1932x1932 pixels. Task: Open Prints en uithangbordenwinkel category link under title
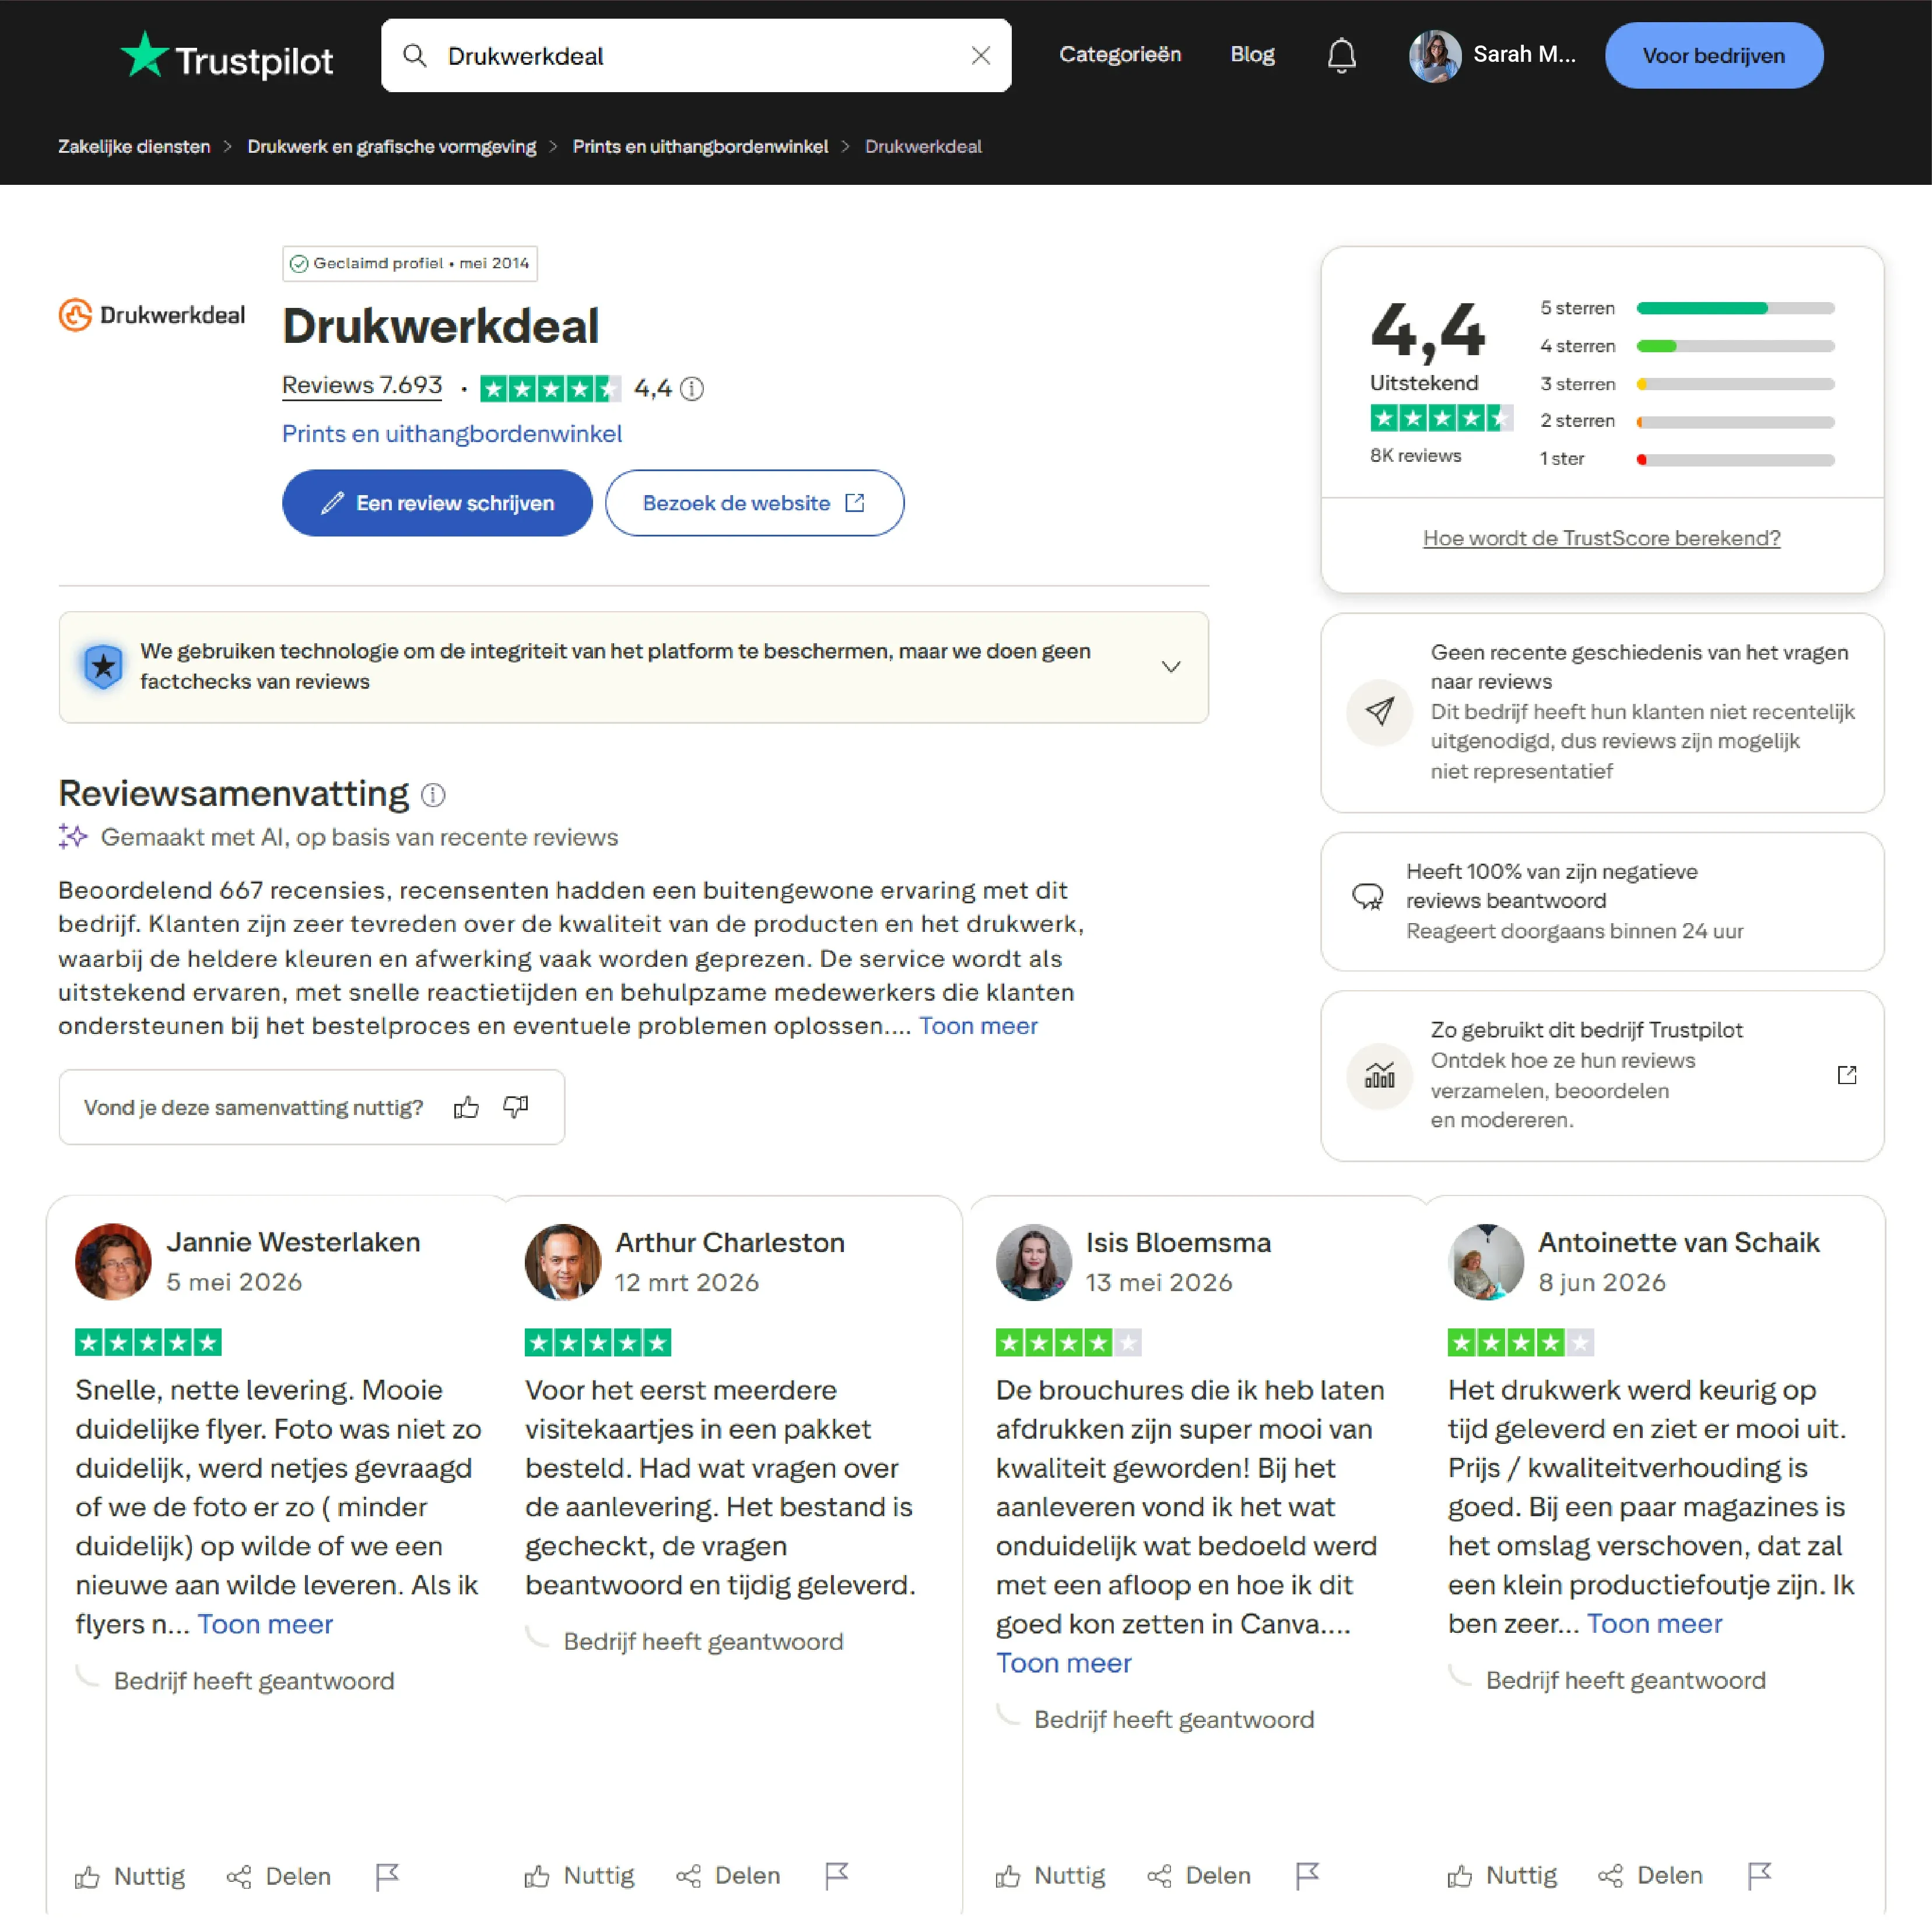click(x=452, y=434)
